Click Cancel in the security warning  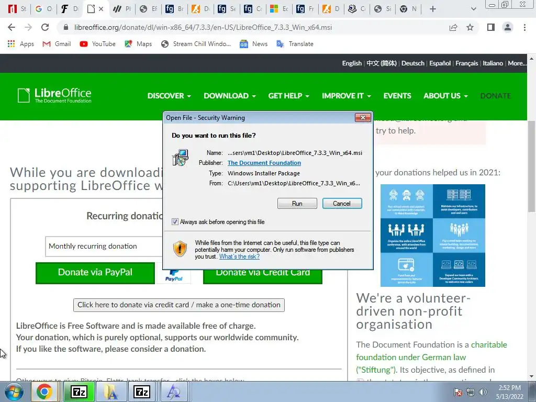coord(342,204)
